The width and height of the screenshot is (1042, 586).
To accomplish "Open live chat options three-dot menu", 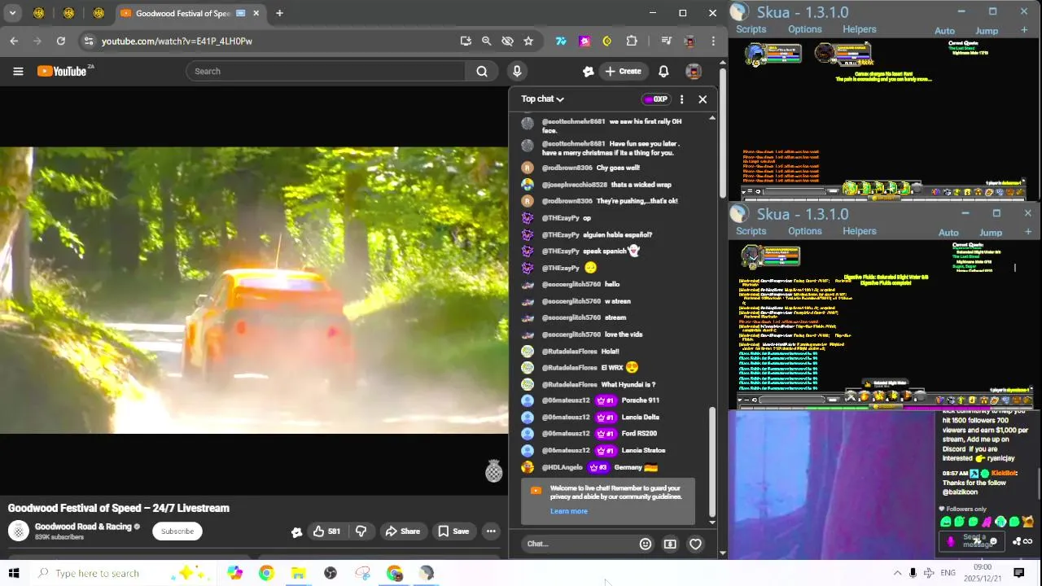I will pyautogui.click(x=682, y=99).
